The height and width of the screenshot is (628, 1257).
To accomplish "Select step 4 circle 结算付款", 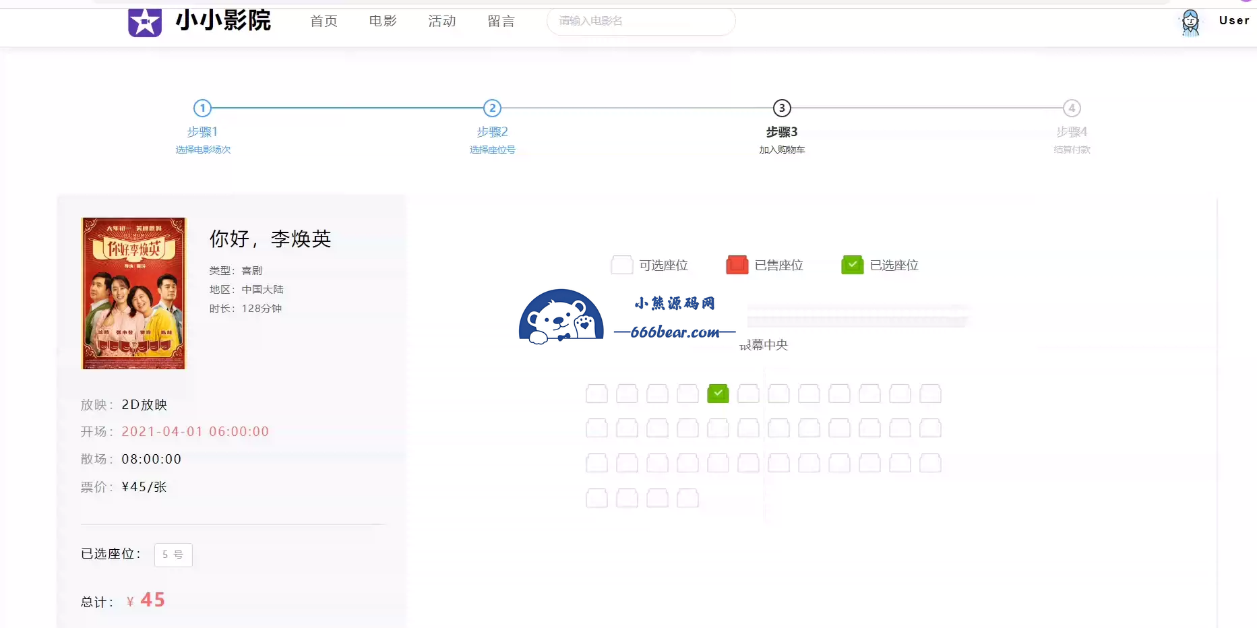I will pos(1072,108).
